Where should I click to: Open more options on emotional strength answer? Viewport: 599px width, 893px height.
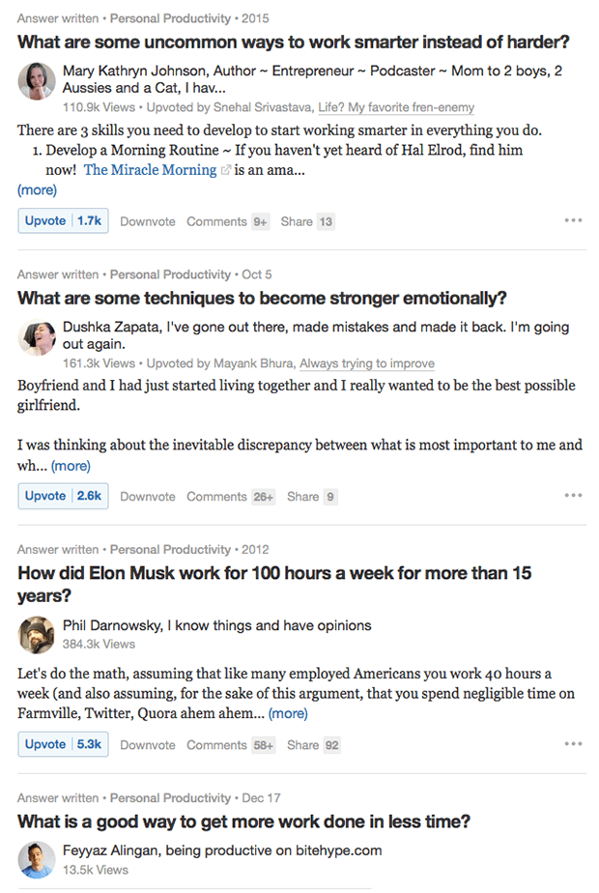[x=573, y=496]
